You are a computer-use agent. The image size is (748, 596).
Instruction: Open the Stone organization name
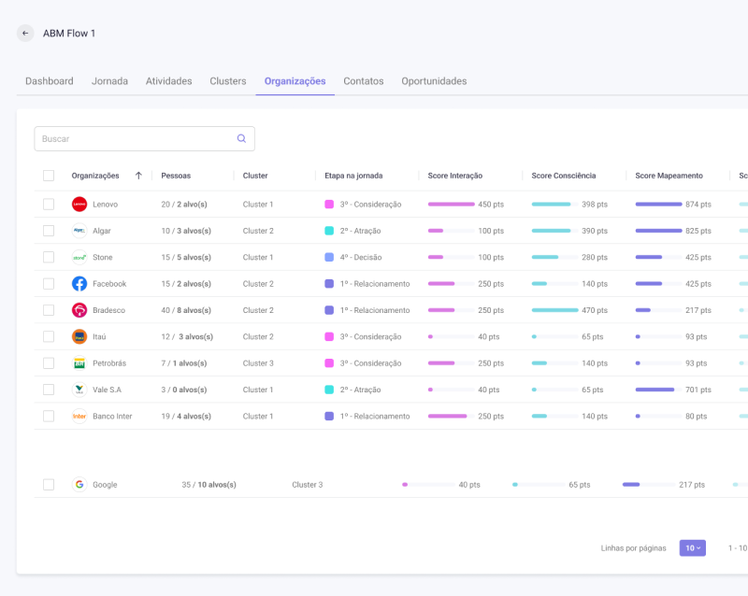point(103,258)
